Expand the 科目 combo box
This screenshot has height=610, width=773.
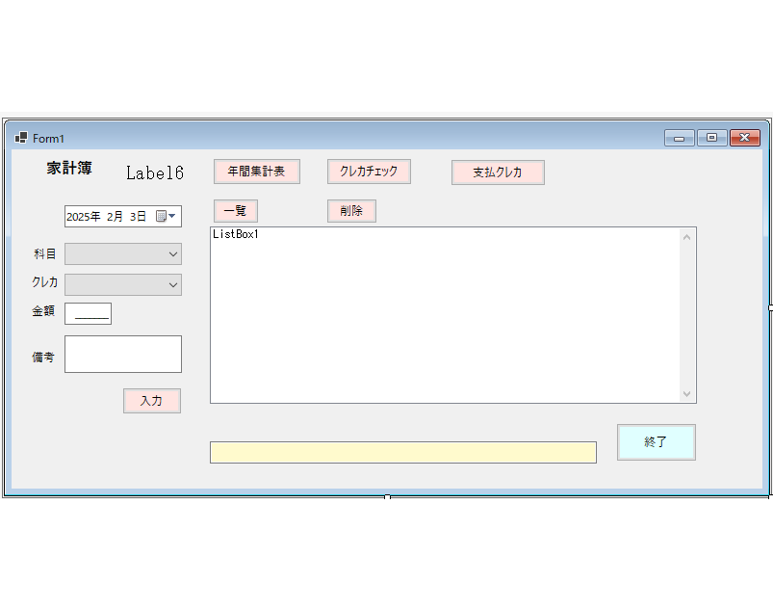[x=172, y=254]
